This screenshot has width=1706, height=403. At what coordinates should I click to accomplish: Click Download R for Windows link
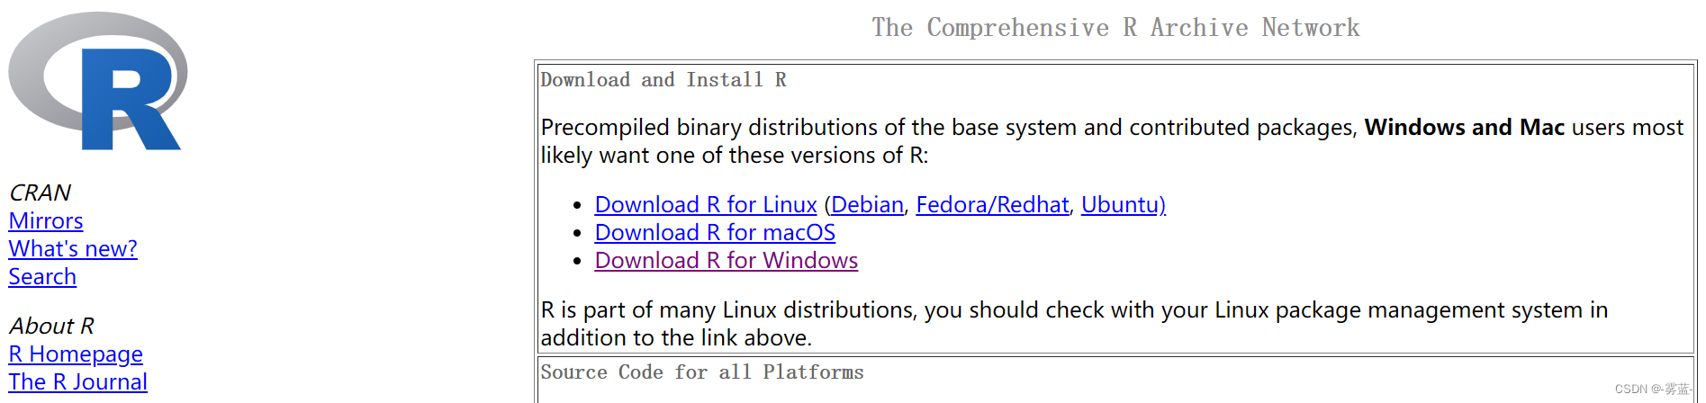click(727, 260)
